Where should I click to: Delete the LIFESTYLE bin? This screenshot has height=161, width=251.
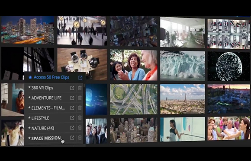80,118
